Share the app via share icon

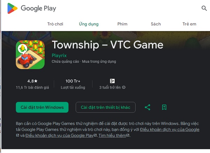point(147,107)
